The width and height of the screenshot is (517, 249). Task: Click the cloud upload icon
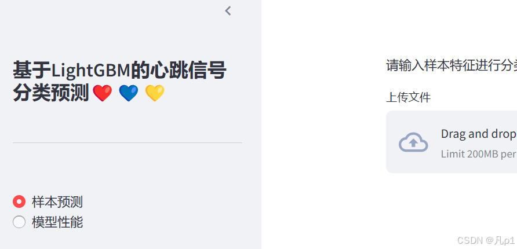coord(413,142)
